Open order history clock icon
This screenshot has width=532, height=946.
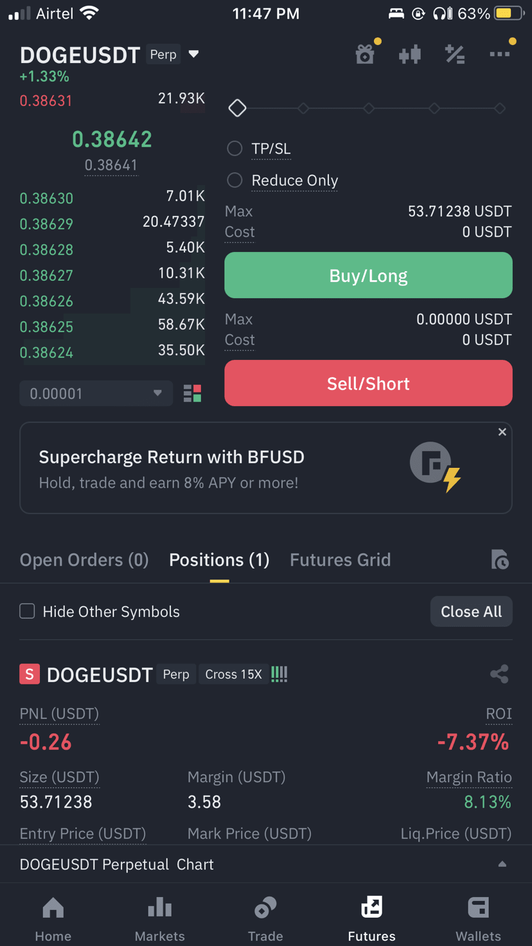tap(499, 560)
